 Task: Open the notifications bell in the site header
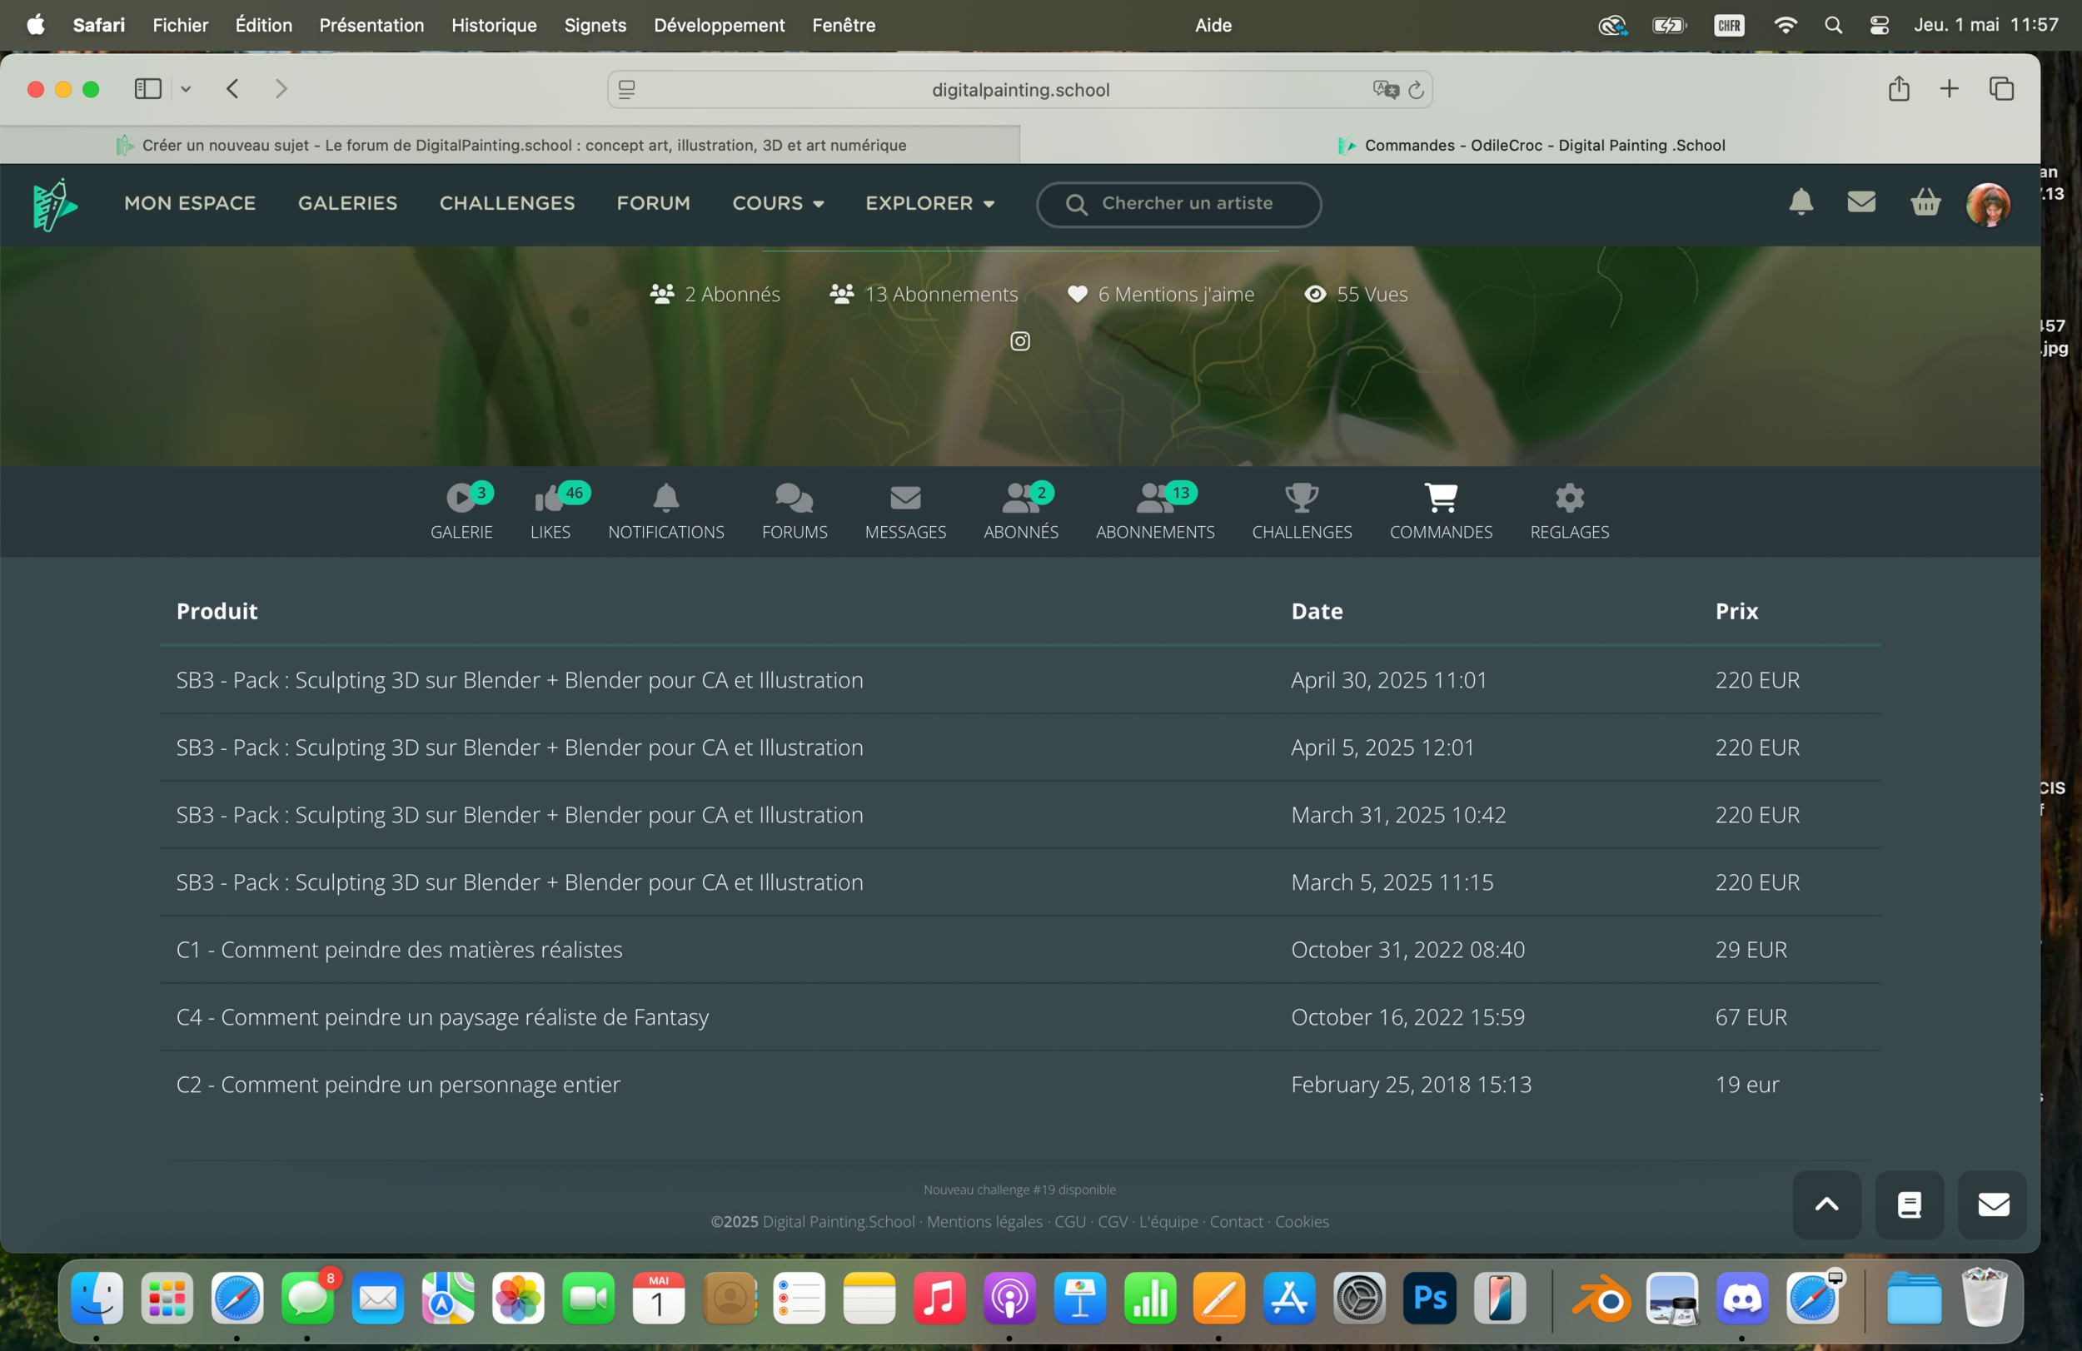(x=1801, y=203)
